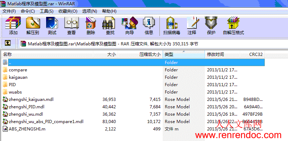Image resolution: width=288 pixels, height=141 pixels.
Task: Click the CRC32 value 497BF29B
Action: [252, 114]
